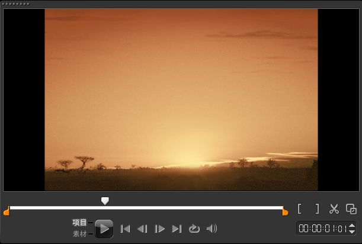Click the Play button
This screenshot has width=362, height=244.
click(104, 229)
